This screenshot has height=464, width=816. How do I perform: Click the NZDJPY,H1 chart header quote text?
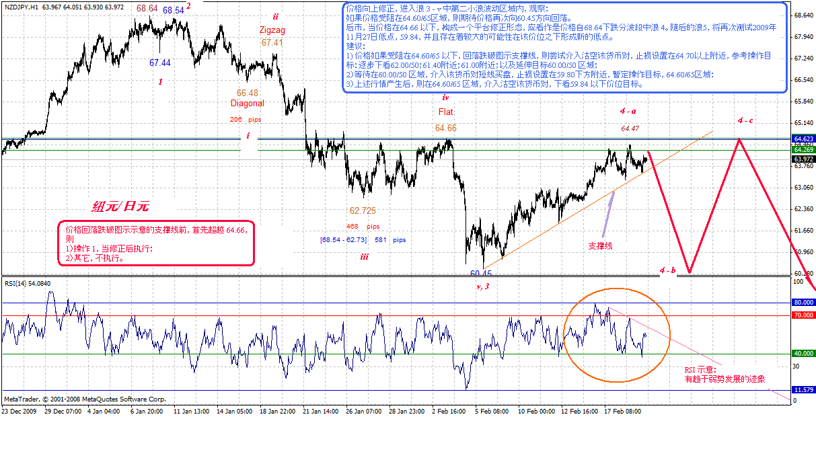[x=63, y=7]
